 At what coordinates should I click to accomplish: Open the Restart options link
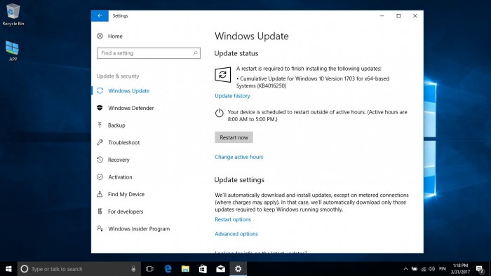coord(233,219)
